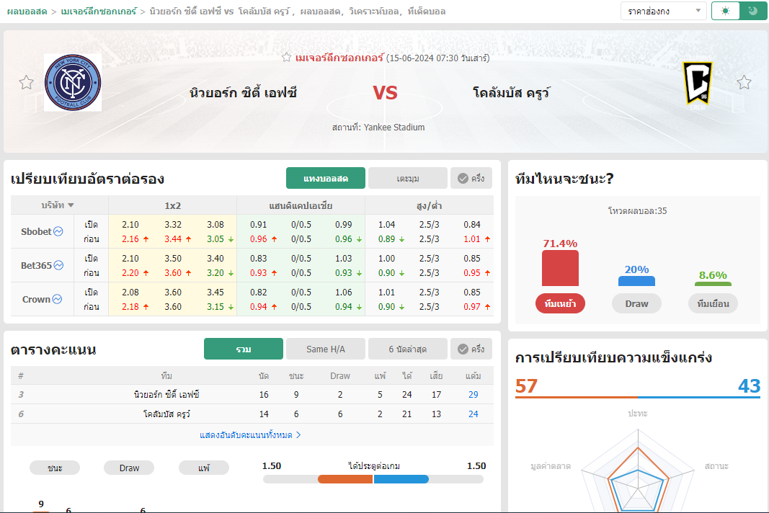This screenshot has height=513, width=769.
Task: Click โคลัมบัส ครูว์ row in standings
Action: [x=252, y=414]
